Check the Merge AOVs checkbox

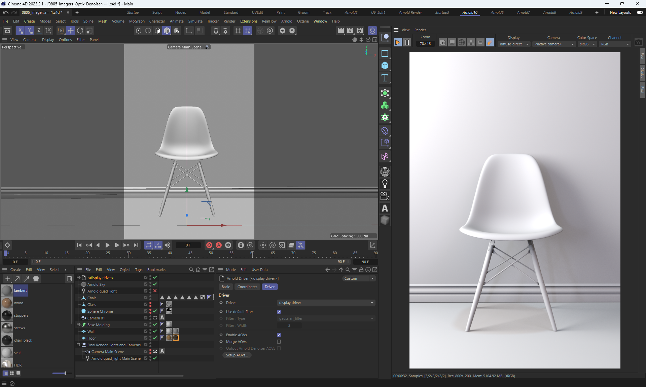pos(279,342)
